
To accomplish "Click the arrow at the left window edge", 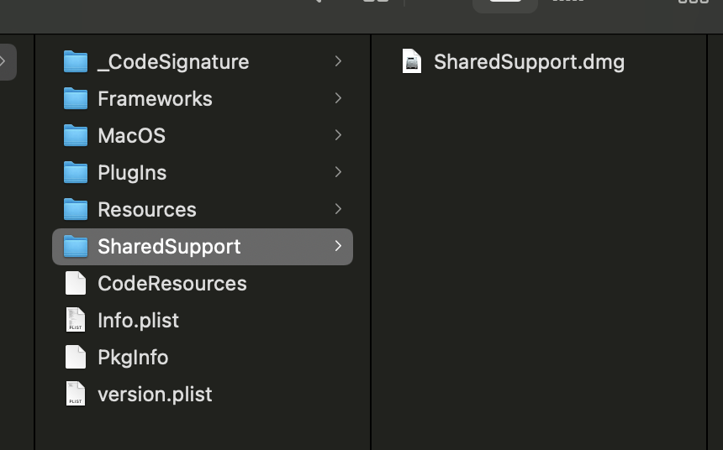I will click(x=4, y=61).
